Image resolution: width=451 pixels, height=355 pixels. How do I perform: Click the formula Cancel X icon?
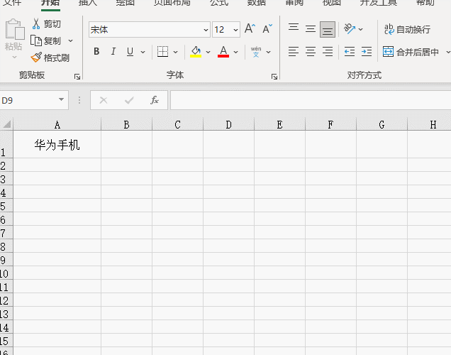pos(104,100)
